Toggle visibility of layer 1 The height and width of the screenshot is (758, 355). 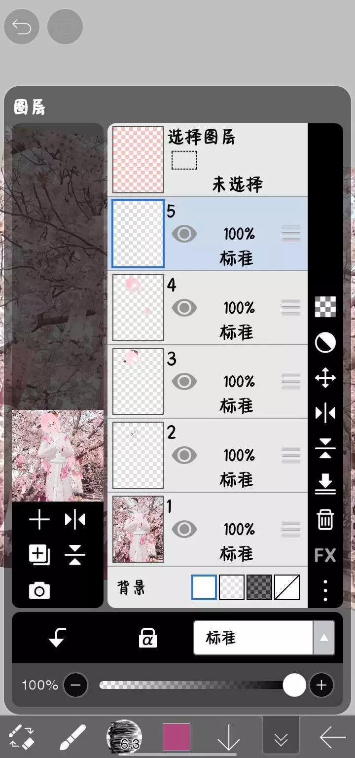point(184,529)
